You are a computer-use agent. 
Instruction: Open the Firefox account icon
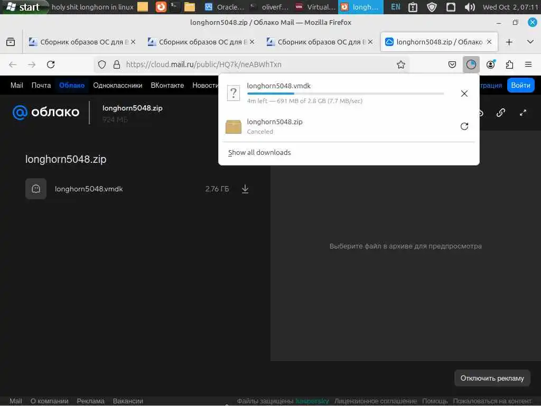tap(491, 64)
